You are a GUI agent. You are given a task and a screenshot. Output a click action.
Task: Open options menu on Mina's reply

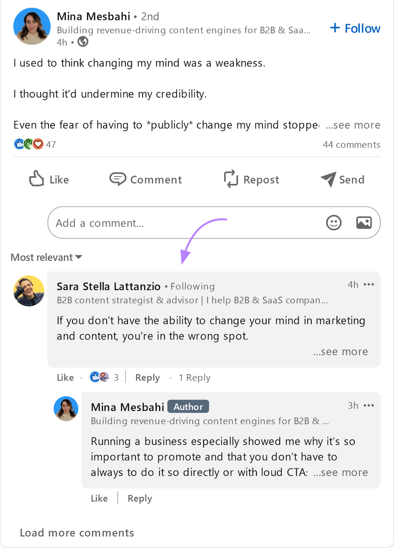(369, 405)
